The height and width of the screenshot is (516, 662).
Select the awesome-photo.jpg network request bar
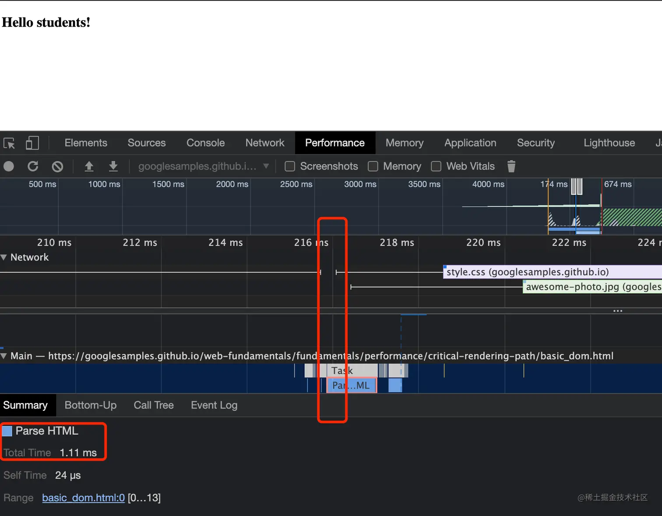592,287
